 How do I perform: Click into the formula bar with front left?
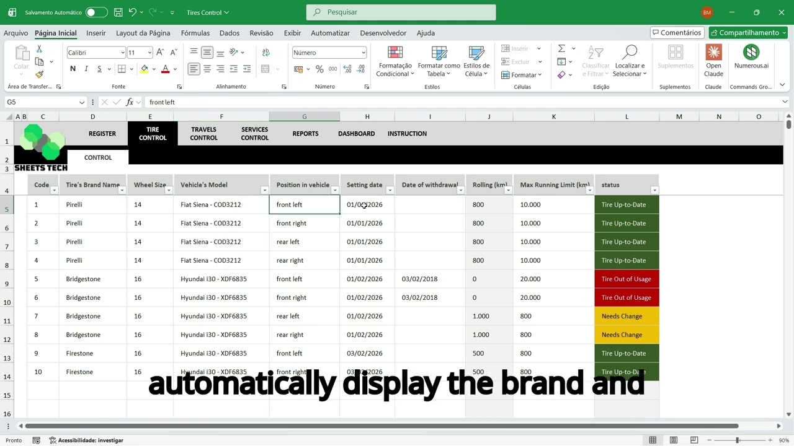[x=465, y=102]
